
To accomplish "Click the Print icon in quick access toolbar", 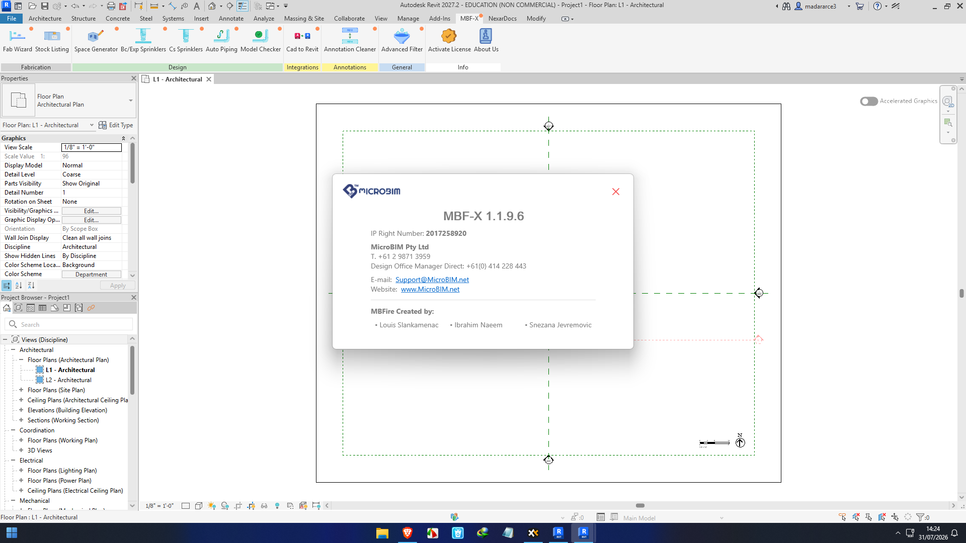I will pyautogui.click(x=111, y=6).
